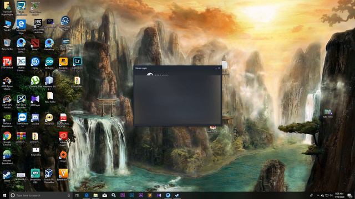
Task: Show hidden system tray icons
Action: pyautogui.click(x=317, y=195)
